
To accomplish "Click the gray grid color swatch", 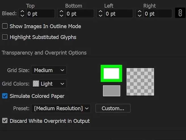I will coord(111,91).
